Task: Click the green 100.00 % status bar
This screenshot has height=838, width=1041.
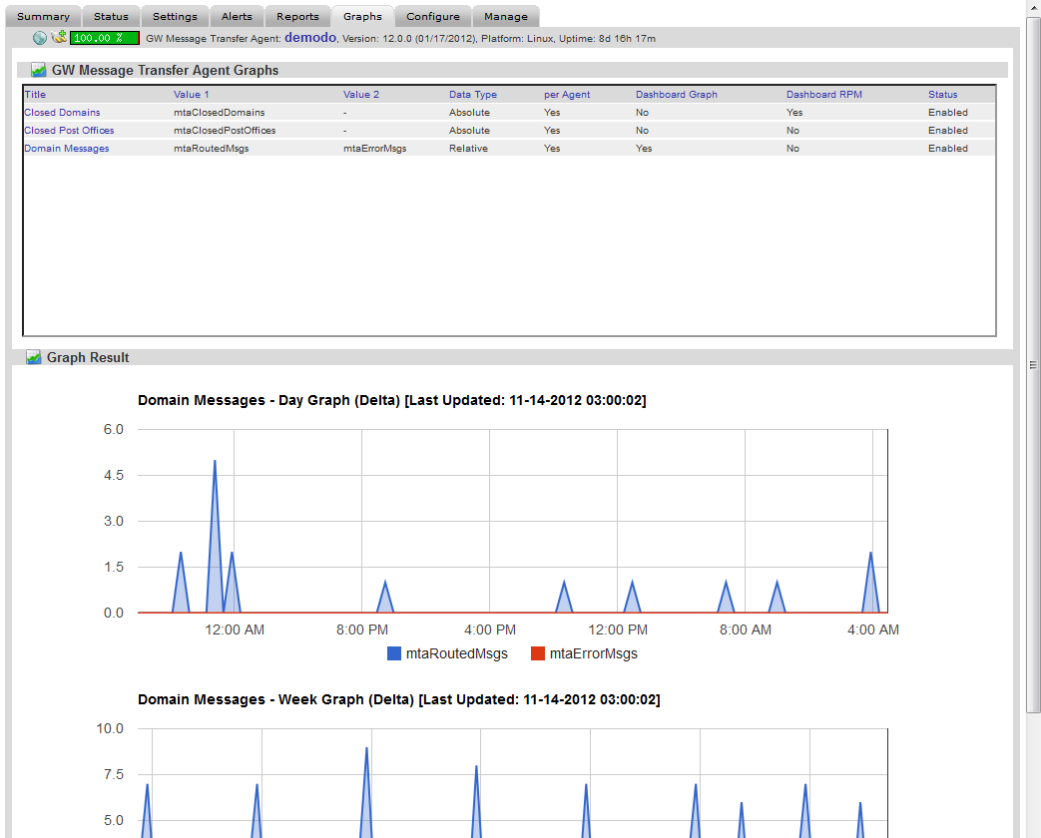Action: (104, 38)
